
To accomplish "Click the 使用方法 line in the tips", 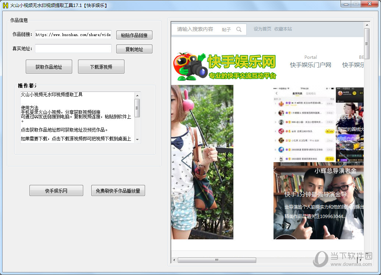I will tap(30, 107).
